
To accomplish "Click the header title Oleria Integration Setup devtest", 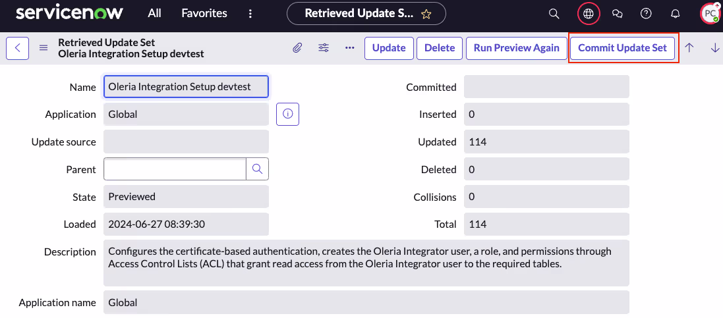I will (131, 54).
